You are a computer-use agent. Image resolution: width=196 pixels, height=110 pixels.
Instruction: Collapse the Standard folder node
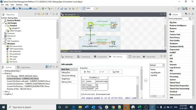[6, 26]
